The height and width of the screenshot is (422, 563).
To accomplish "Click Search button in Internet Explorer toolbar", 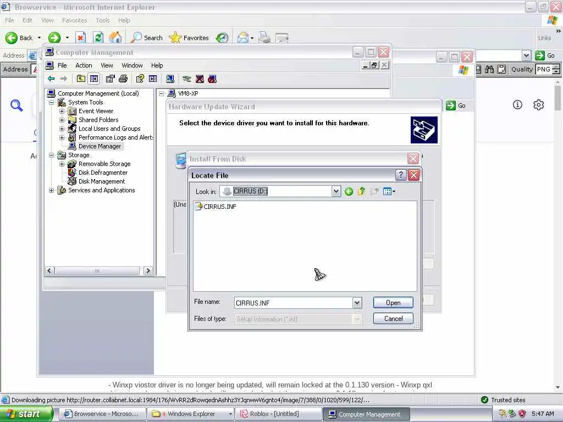I will pyautogui.click(x=146, y=38).
